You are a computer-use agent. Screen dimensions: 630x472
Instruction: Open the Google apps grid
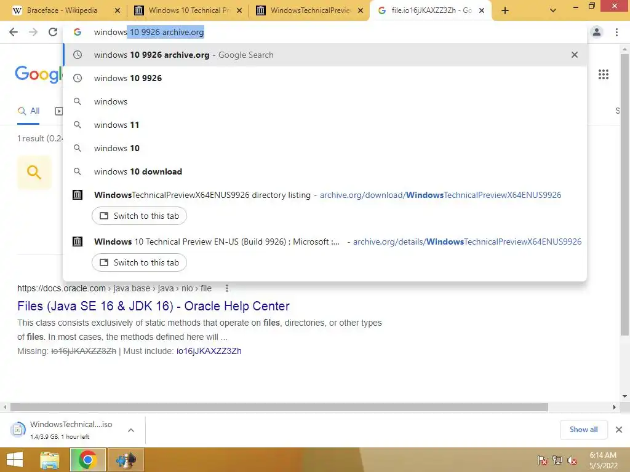click(x=604, y=74)
